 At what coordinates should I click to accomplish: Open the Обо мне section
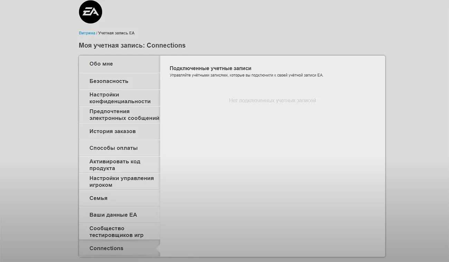120,64
